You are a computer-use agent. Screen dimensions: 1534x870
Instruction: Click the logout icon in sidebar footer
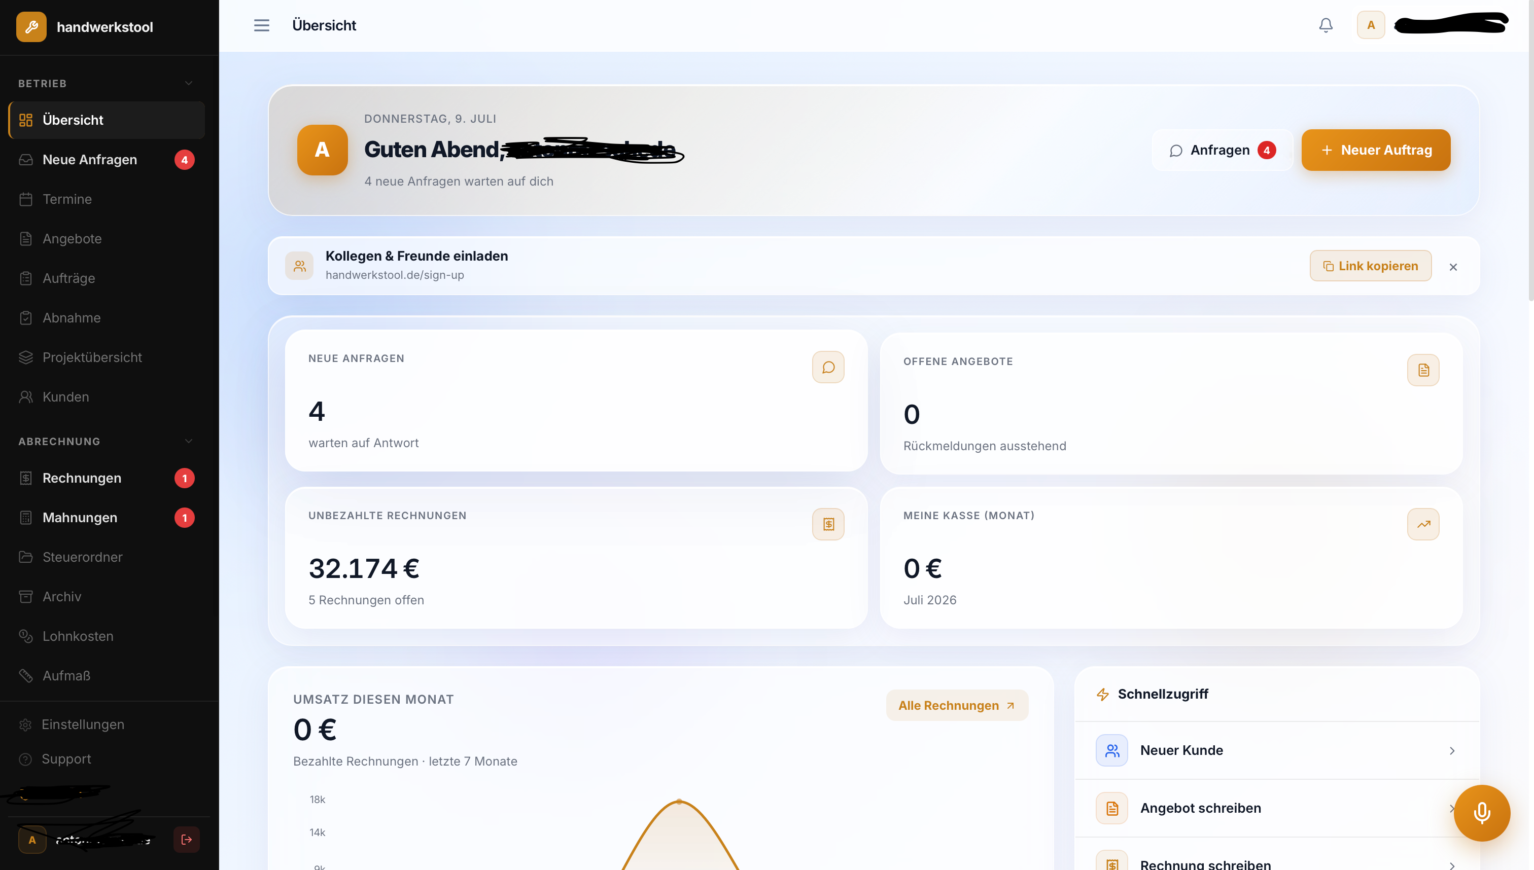[x=187, y=840]
